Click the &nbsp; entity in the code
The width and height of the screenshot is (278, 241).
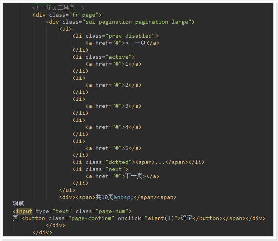(123, 197)
